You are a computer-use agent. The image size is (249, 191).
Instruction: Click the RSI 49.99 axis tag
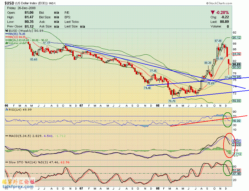tap(236, 121)
